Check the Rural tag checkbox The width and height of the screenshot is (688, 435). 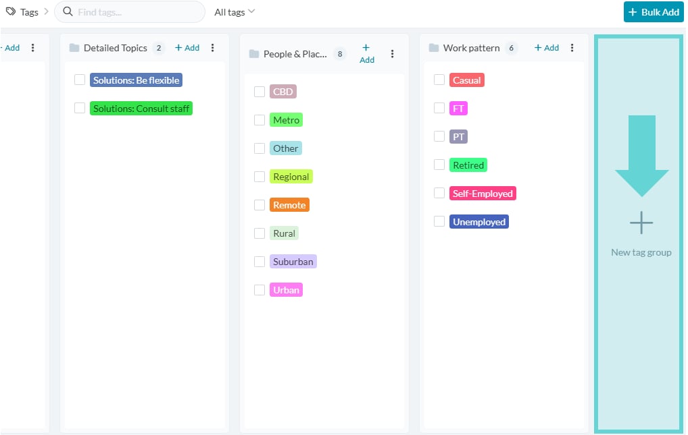pyautogui.click(x=260, y=233)
